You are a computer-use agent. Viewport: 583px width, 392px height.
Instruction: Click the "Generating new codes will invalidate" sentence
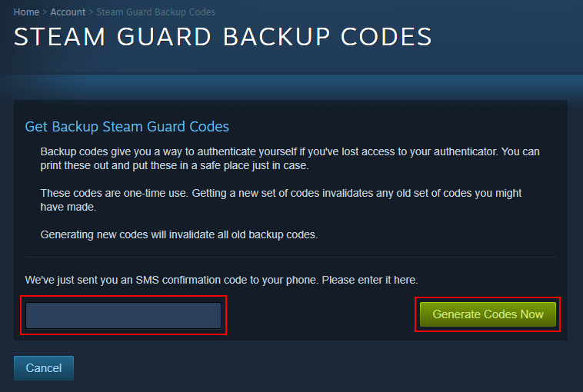point(178,234)
